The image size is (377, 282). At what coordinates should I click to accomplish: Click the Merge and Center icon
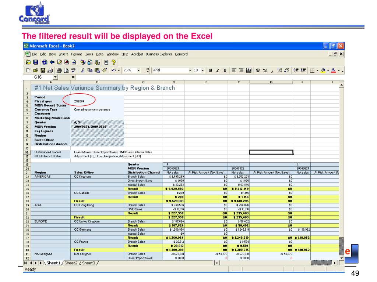(249, 70)
